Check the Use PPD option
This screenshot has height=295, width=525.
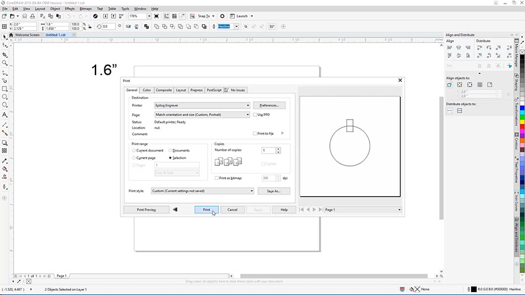[255, 114]
